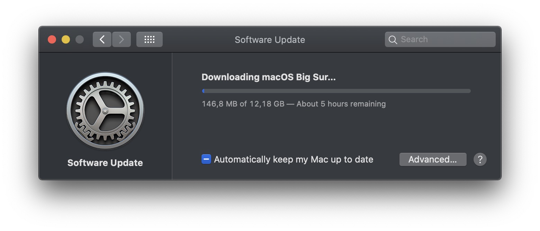Viewport: 540px width, 231px height.
Task: Click the 'About 5 hours remaining' text
Action: pyautogui.click(x=341, y=104)
